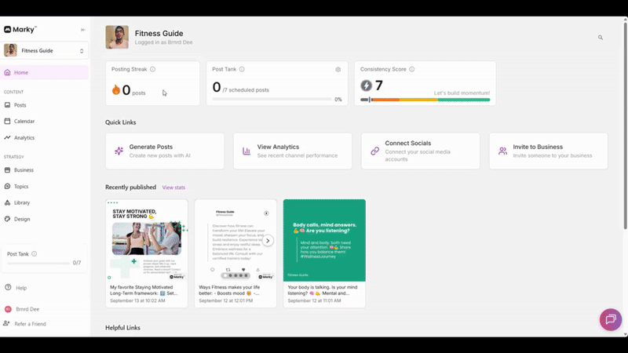Click the 'Let's build momentum!' text

(462, 93)
